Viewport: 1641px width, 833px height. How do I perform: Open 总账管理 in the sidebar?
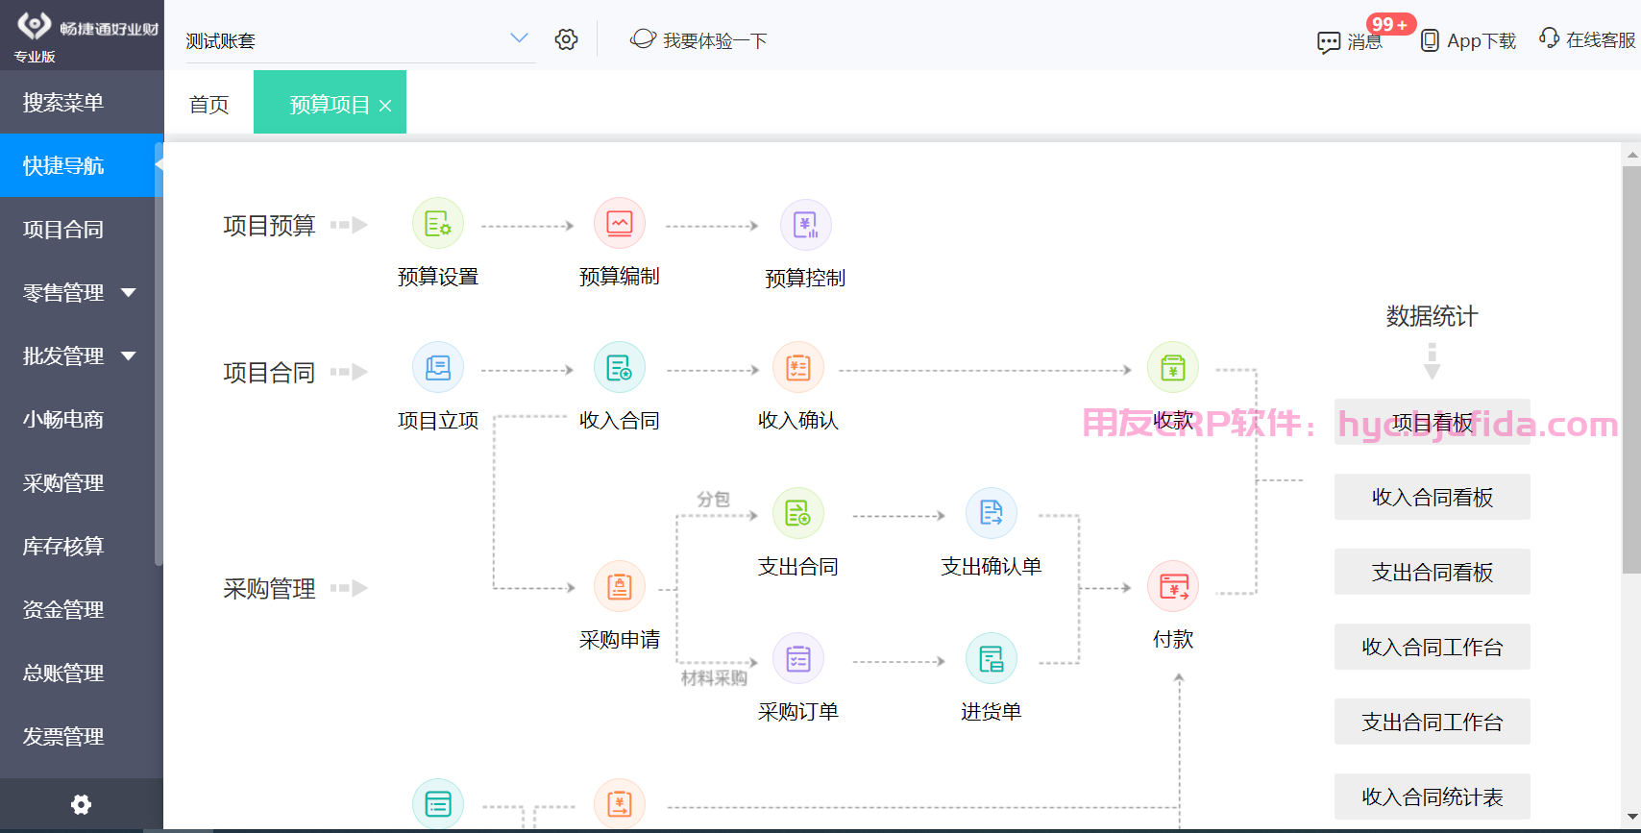pyautogui.click(x=82, y=673)
